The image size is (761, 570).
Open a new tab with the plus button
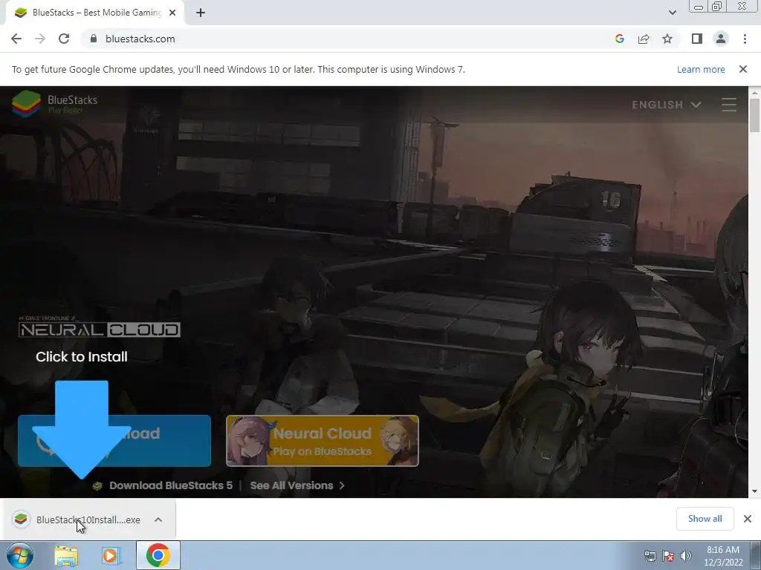(201, 13)
